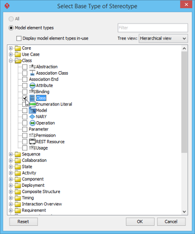Click the Cancel button

click(171, 222)
